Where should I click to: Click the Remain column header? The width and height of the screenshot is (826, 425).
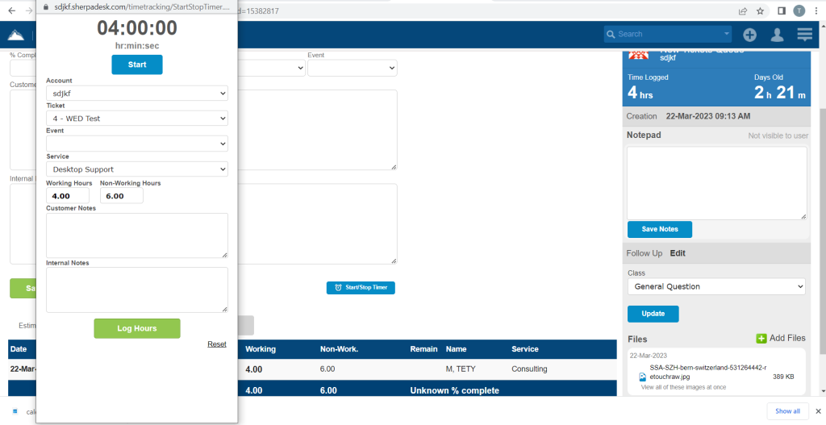click(424, 349)
